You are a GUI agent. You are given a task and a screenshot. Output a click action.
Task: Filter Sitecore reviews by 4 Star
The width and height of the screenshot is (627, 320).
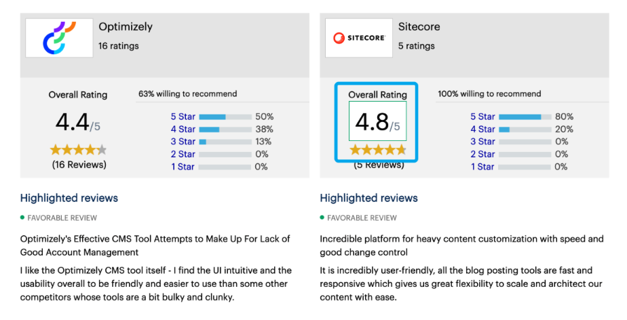(482, 129)
